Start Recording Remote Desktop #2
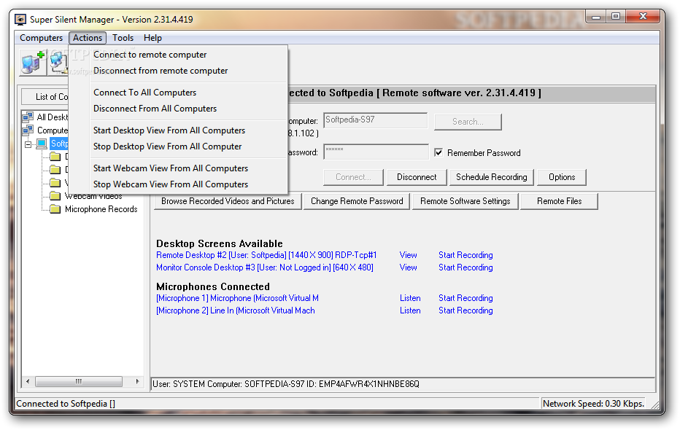This screenshot has width=680, height=430. (x=465, y=255)
